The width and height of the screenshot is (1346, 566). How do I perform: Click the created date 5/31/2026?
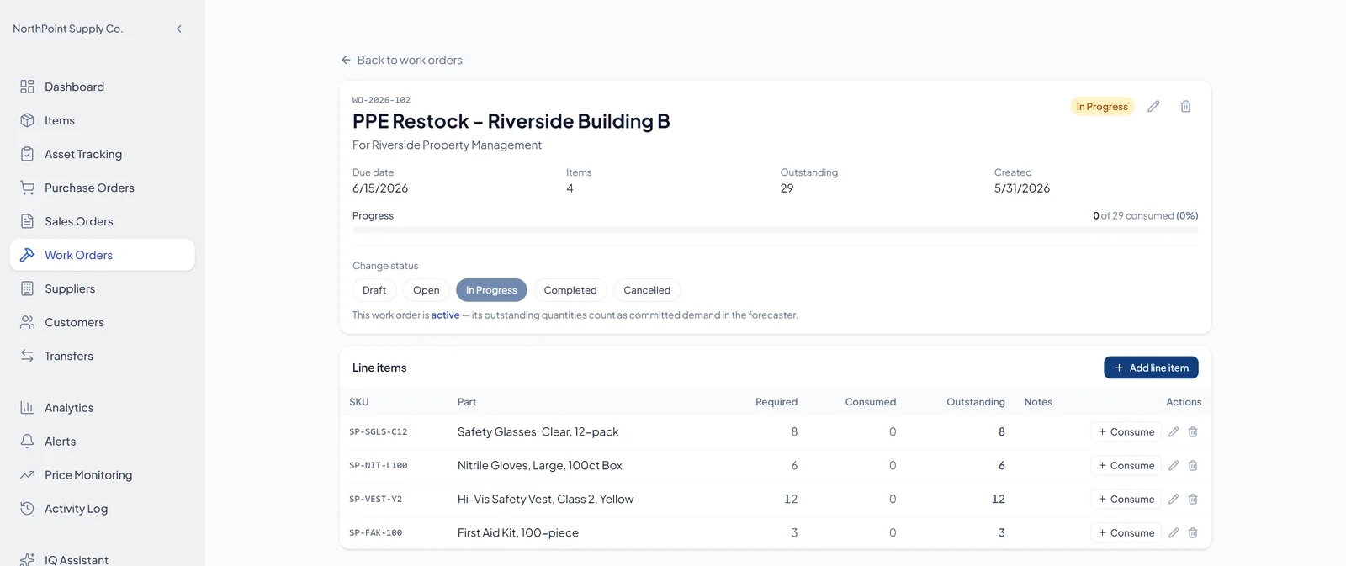point(1022,188)
